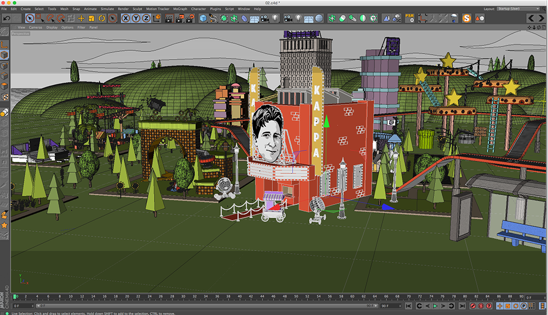This screenshot has width=548, height=315.
Task: Open the Edit Render Settings icon
Action: (x=190, y=18)
